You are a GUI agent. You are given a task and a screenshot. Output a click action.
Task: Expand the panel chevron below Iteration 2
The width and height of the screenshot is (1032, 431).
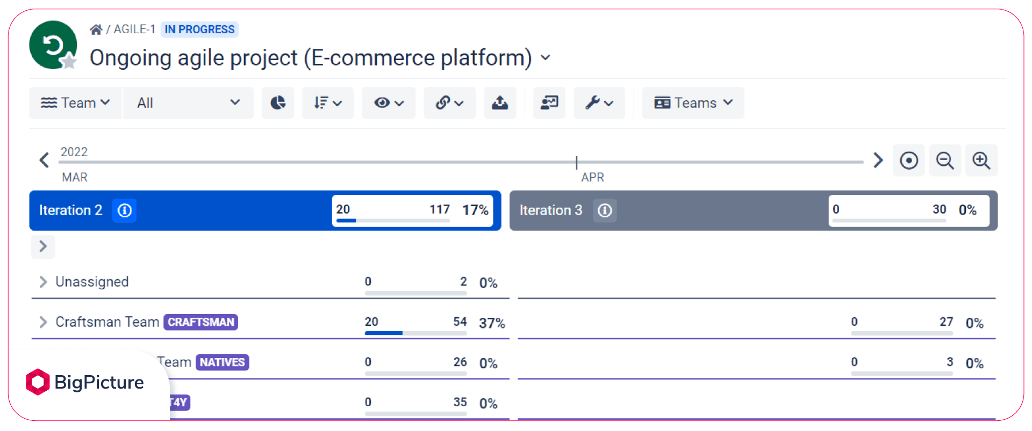(x=43, y=246)
